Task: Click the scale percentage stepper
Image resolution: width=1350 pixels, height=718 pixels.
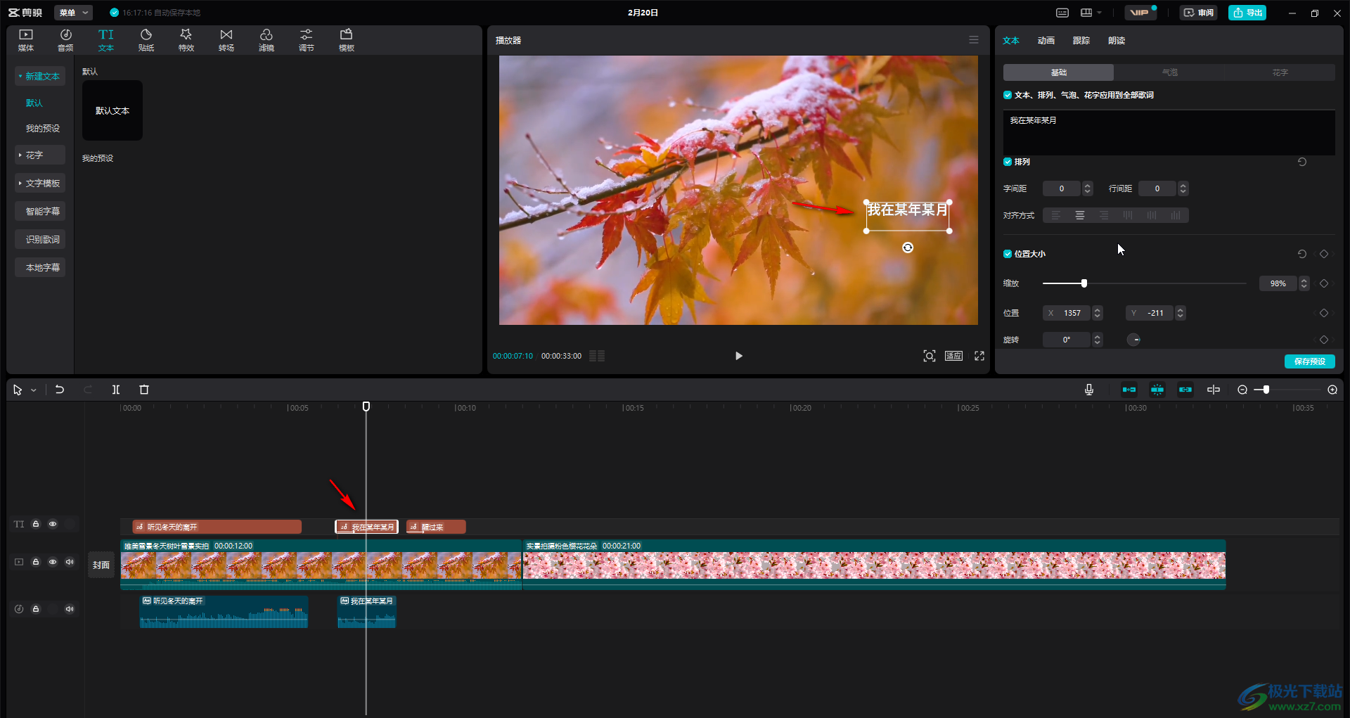Action: (x=1304, y=283)
